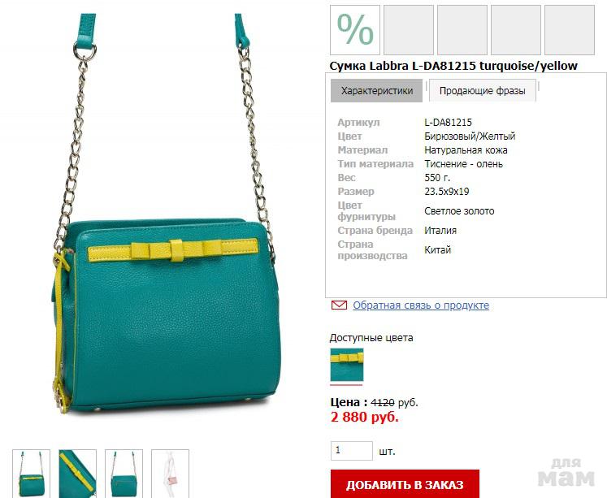
Task: View the first front-view bag thumbnail
Action: coord(32,474)
